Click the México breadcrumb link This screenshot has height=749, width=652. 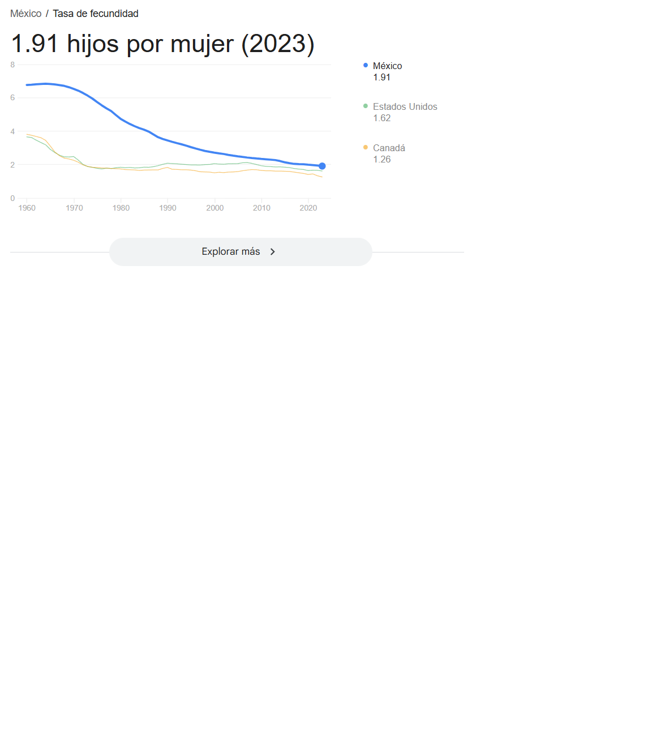(x=26, y=14)
